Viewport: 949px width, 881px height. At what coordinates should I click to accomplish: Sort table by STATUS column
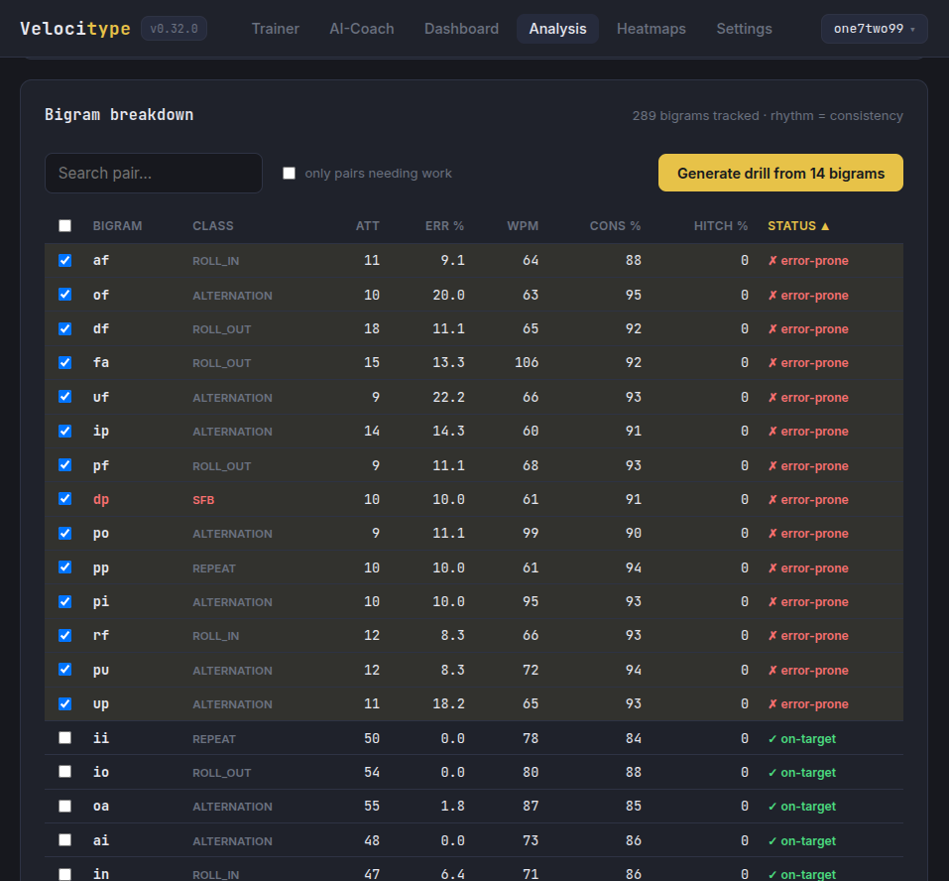pyautogui.click(x=797, y=226)
